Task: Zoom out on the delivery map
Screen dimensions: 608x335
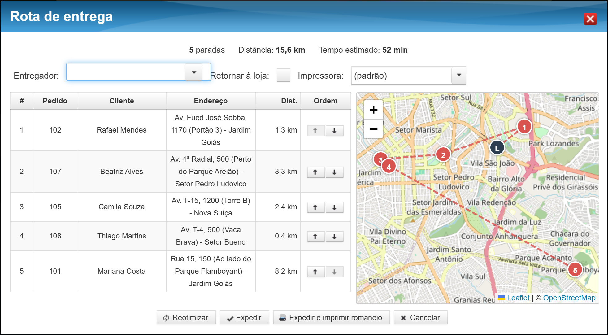Action: (x=373, y=128)
